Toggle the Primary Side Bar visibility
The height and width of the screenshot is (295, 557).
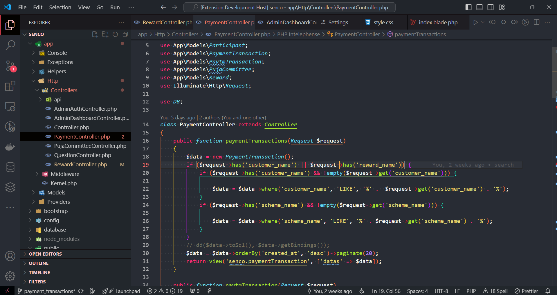(468, 7)
